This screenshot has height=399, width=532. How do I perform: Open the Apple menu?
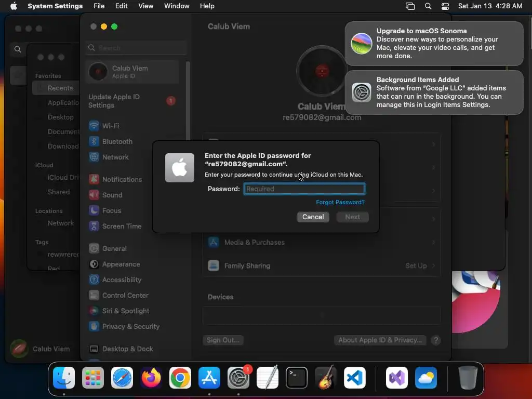pyautogui.click(x=14, y=6)
